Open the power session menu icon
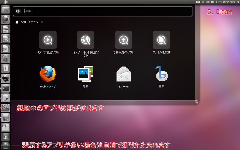The image size is (240, 150). coord(238,2)
